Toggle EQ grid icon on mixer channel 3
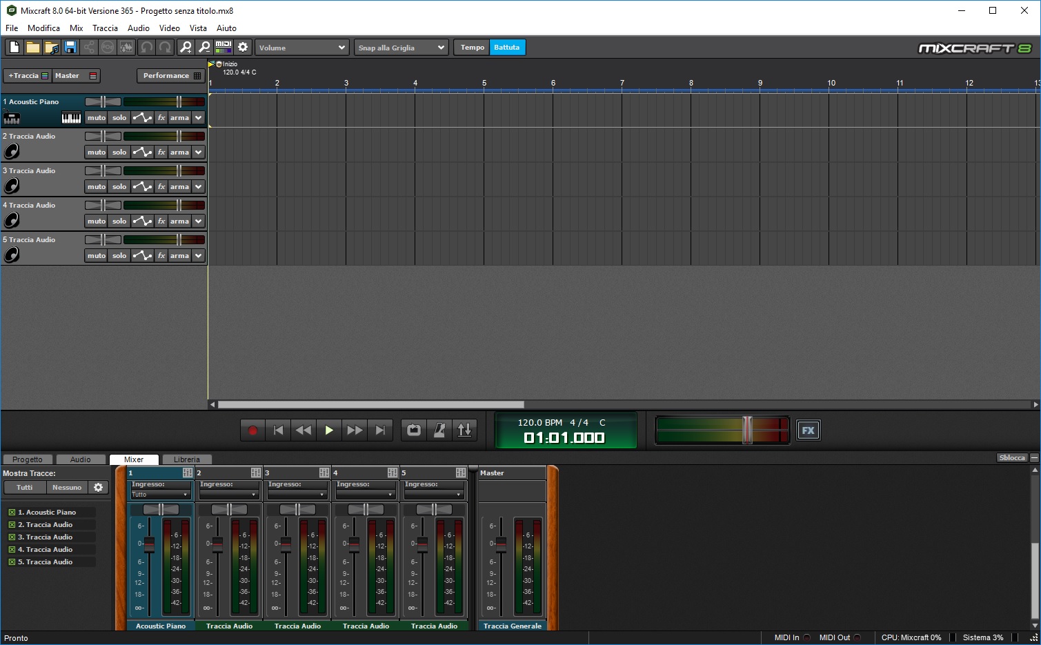The image size is (1041, 645). point(324,473)
